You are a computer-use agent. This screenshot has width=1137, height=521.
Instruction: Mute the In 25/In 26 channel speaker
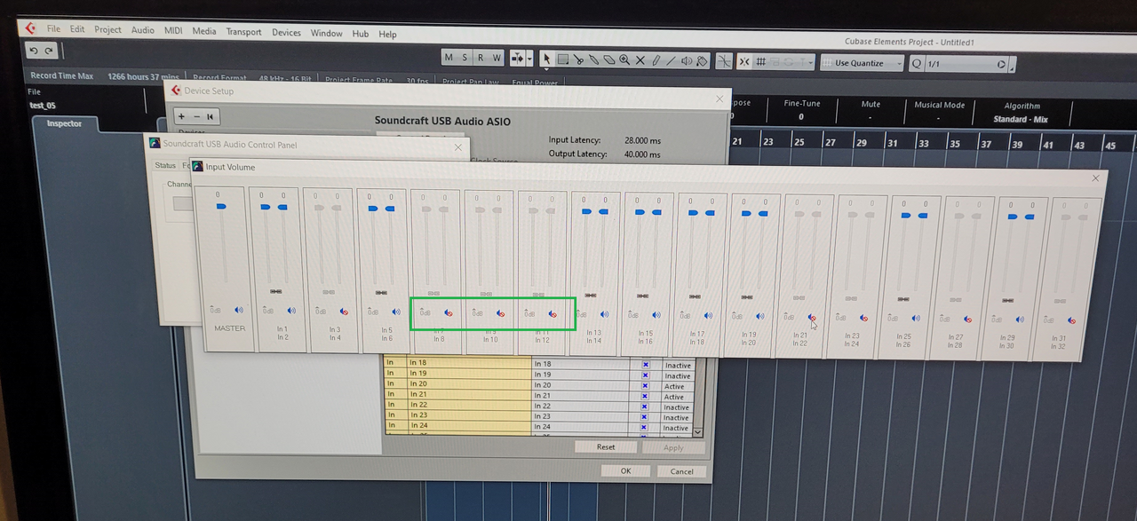coord(915,318)
